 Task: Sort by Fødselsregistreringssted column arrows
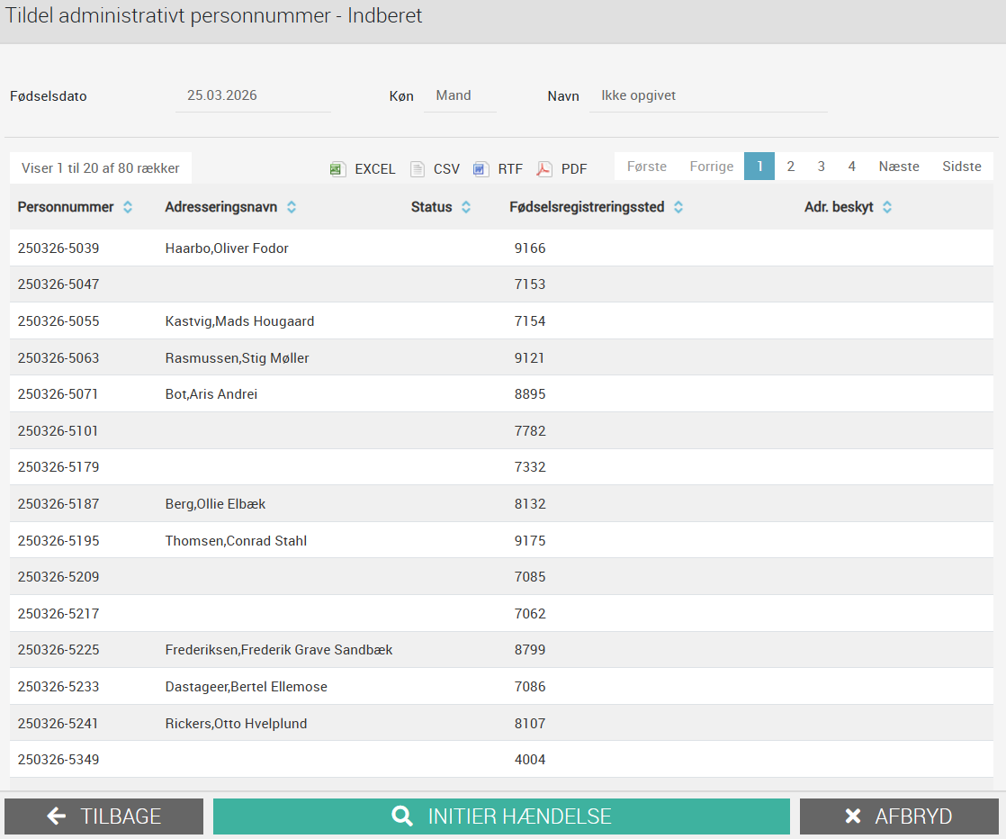(678, 207)
